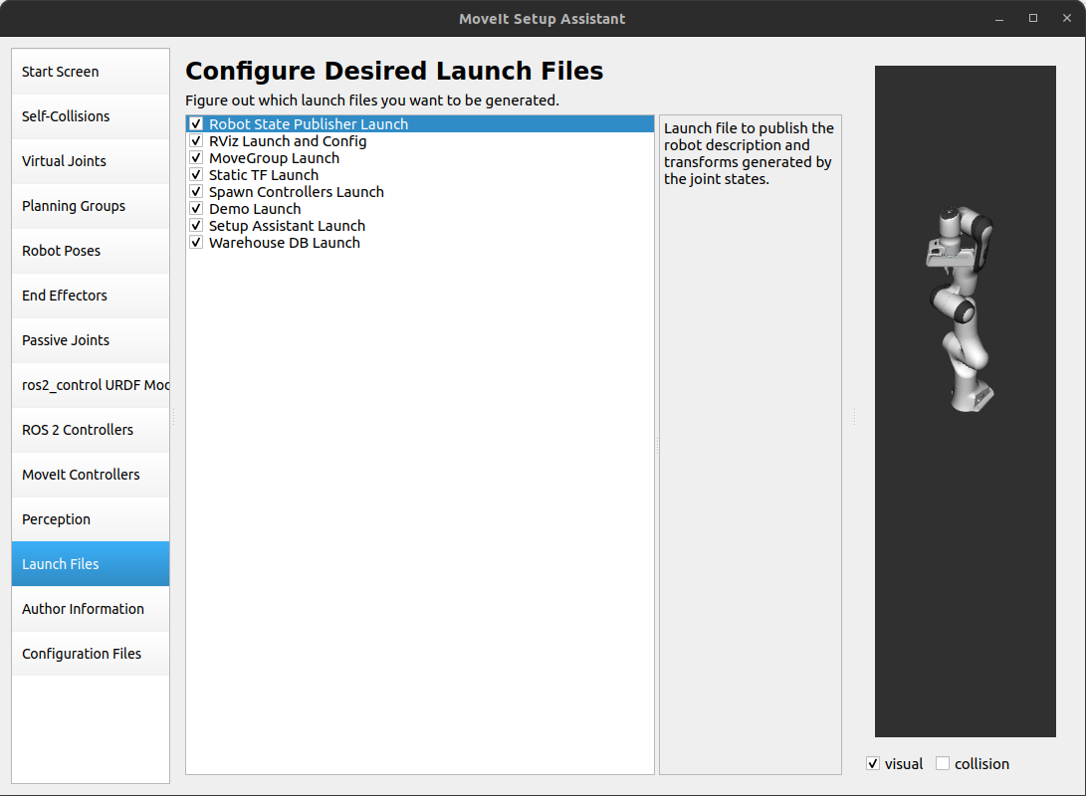Switch to the Planning Groups section
The image size is (1086, 796).
(x=90, y=206)
